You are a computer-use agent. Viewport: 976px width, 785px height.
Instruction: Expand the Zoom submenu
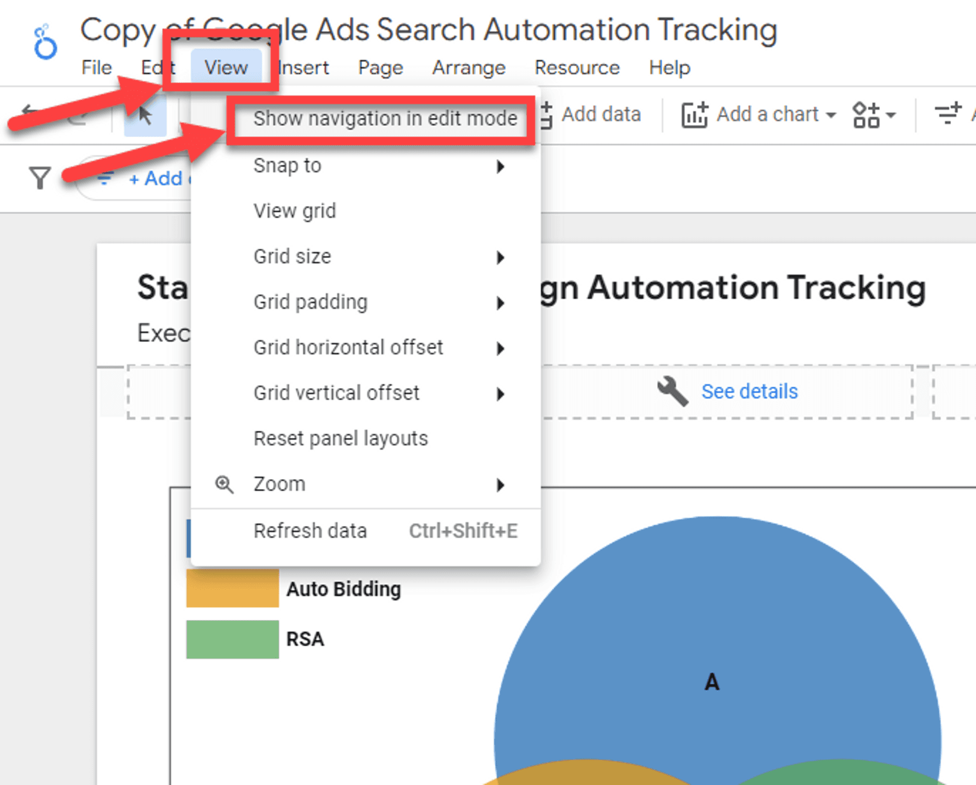tap(365, 484)
